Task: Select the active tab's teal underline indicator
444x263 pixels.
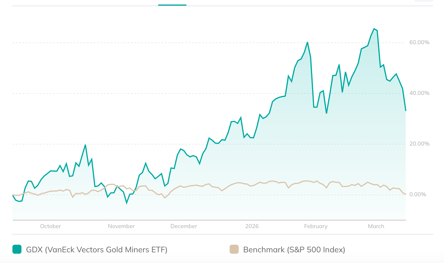Action: [172, 5]
